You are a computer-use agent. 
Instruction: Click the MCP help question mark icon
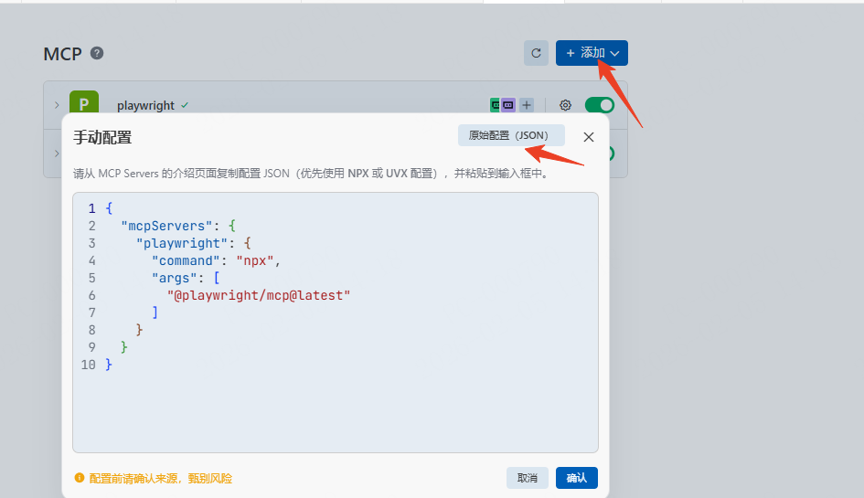97,53
